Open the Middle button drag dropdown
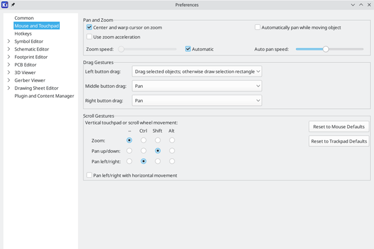This screenshot has height=249, width=374. point(197,86)
